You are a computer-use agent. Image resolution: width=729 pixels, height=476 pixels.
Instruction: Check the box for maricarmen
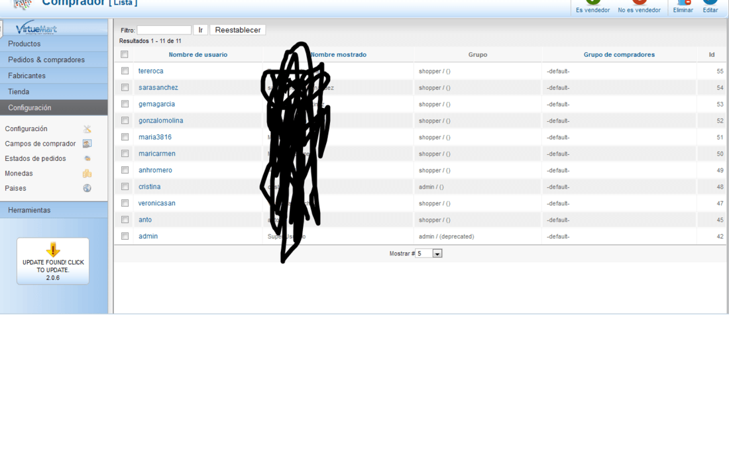125,153
